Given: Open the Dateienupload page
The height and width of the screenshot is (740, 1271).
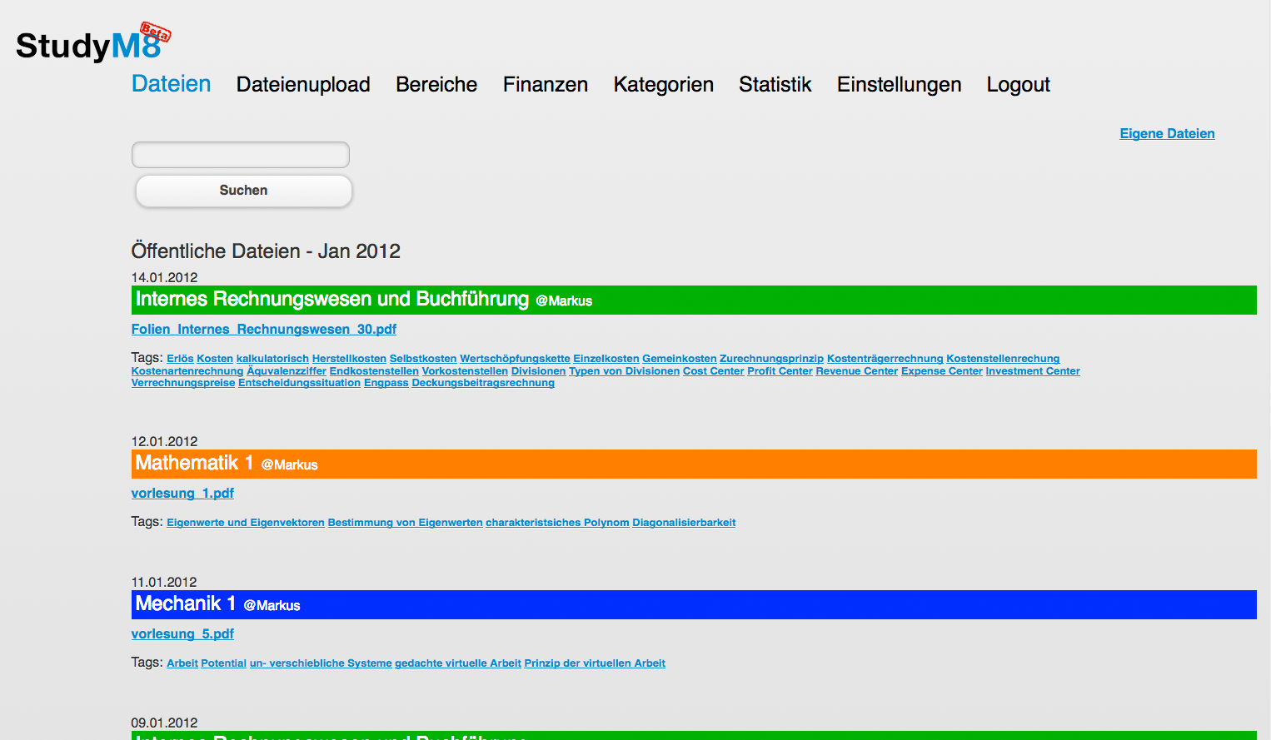Looking at the screenshot, I should (303, 84).
